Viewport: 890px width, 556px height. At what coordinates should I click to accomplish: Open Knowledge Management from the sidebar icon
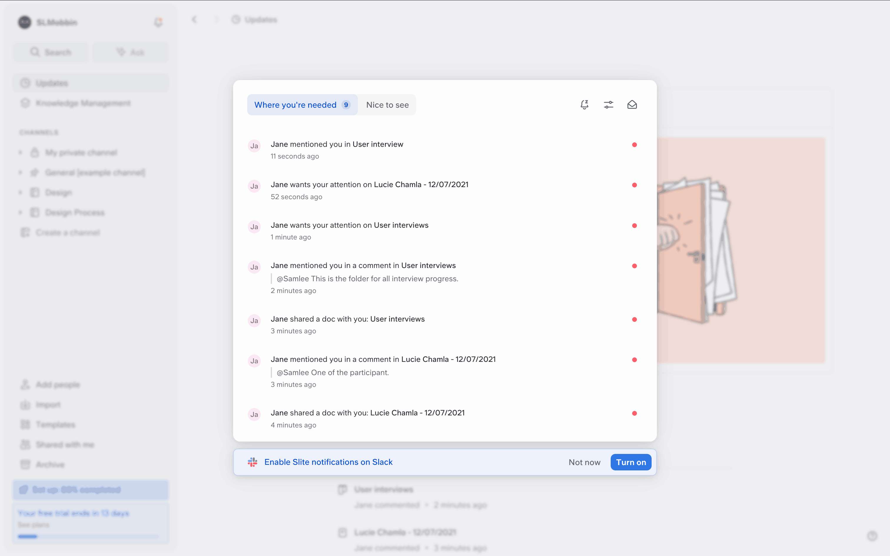(25, 103)
